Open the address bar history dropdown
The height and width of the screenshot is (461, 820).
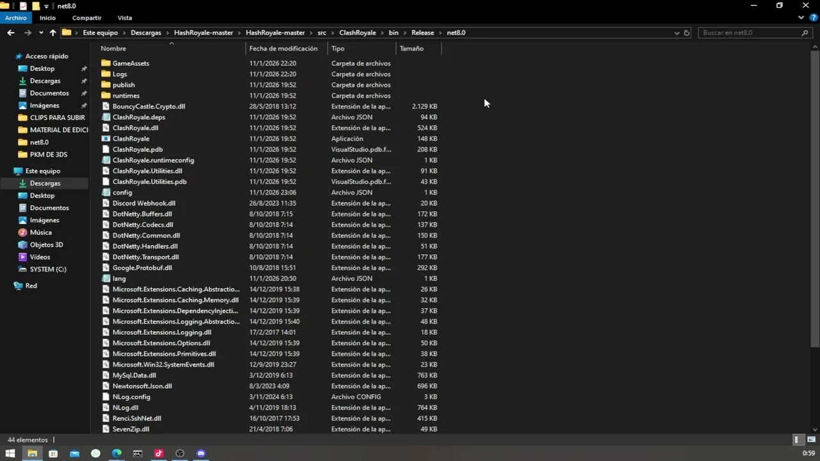coord(676,33)
